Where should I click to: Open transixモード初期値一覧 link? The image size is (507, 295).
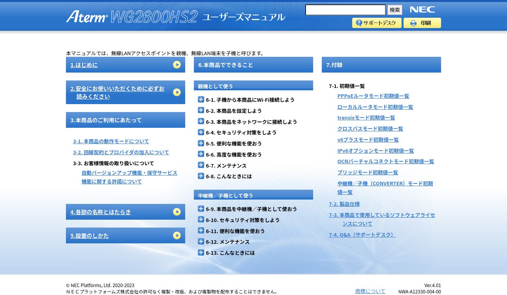click(x=366, y=118)
